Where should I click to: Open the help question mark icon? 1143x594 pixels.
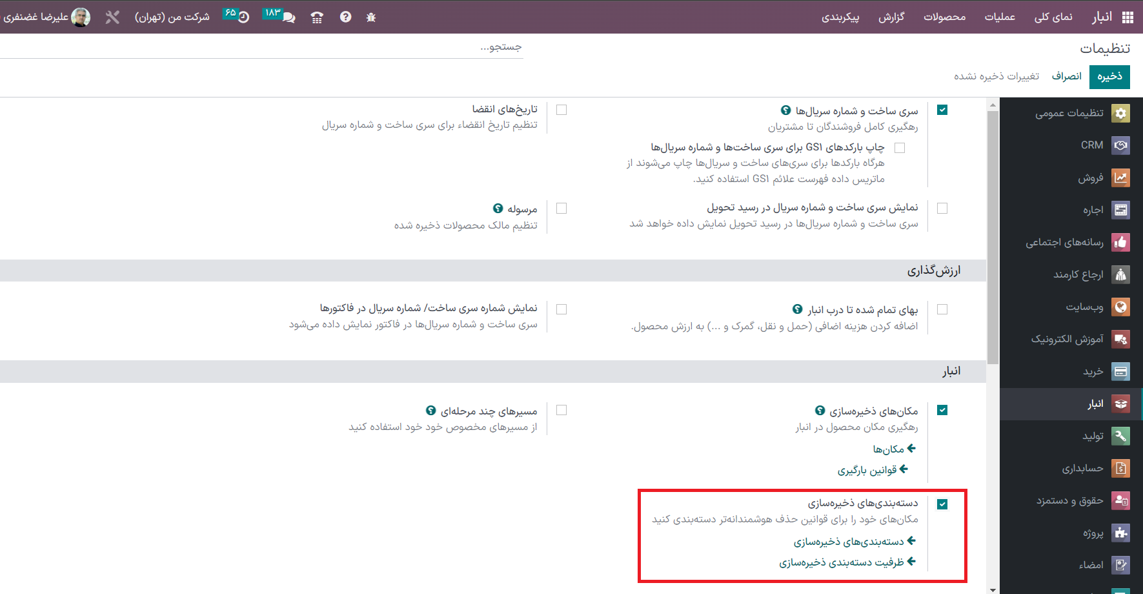point(346,17)
